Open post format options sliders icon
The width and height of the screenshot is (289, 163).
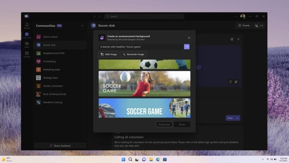point(230,82)
